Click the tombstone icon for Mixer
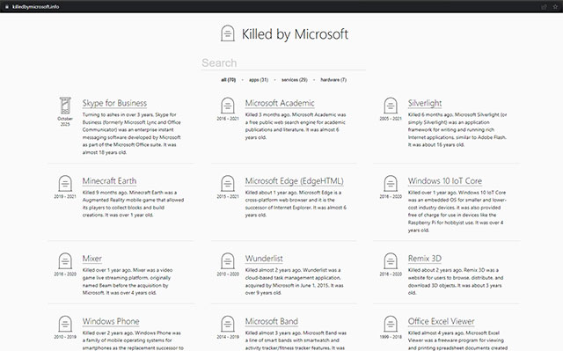Viewport: 563px width, 351px height. click(x=65, y=261)
